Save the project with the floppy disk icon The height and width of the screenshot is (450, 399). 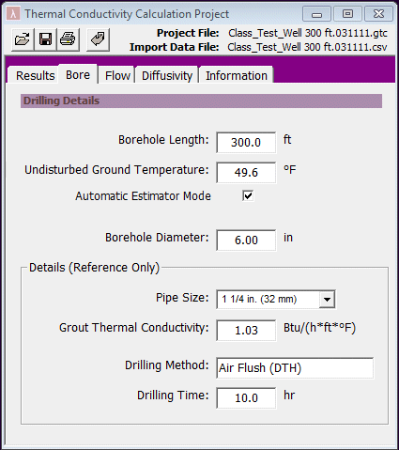(x=45, y=39)
